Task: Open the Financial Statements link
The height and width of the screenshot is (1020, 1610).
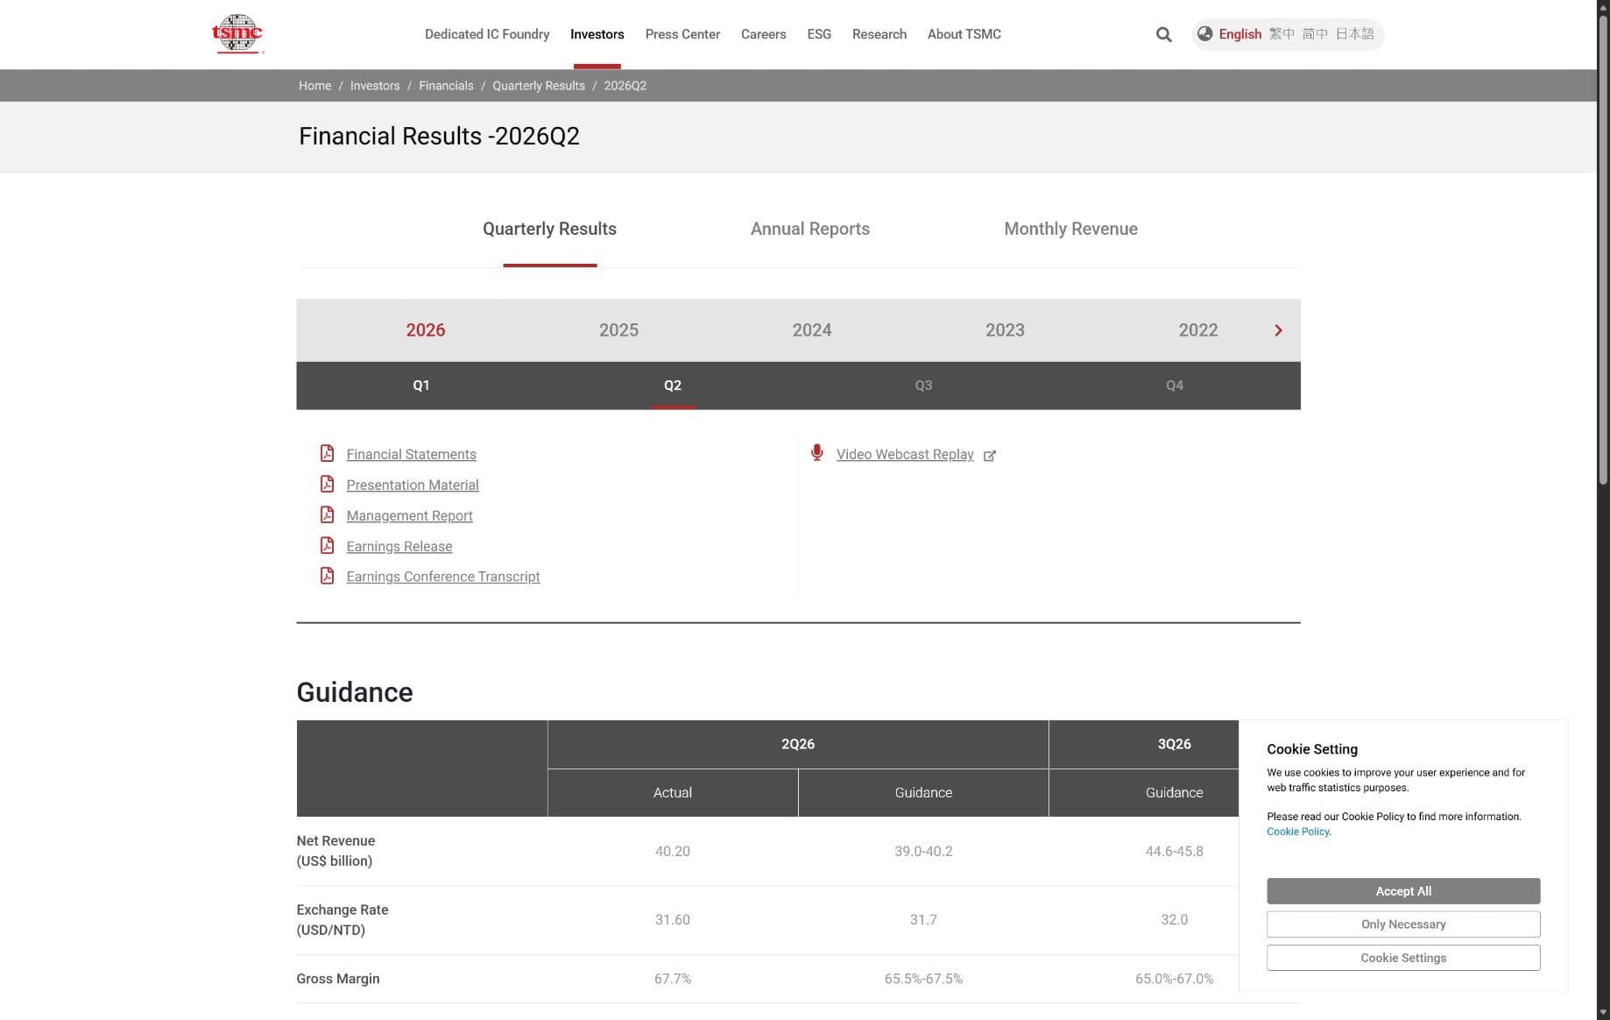Action: click(411, 454)
